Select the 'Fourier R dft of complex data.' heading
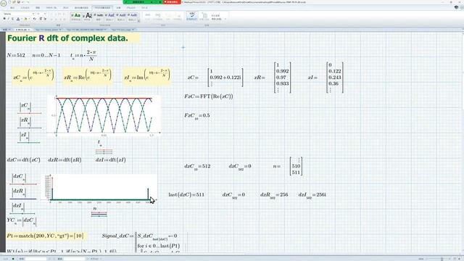The image size is (464, 261). (x=67, y=38)
